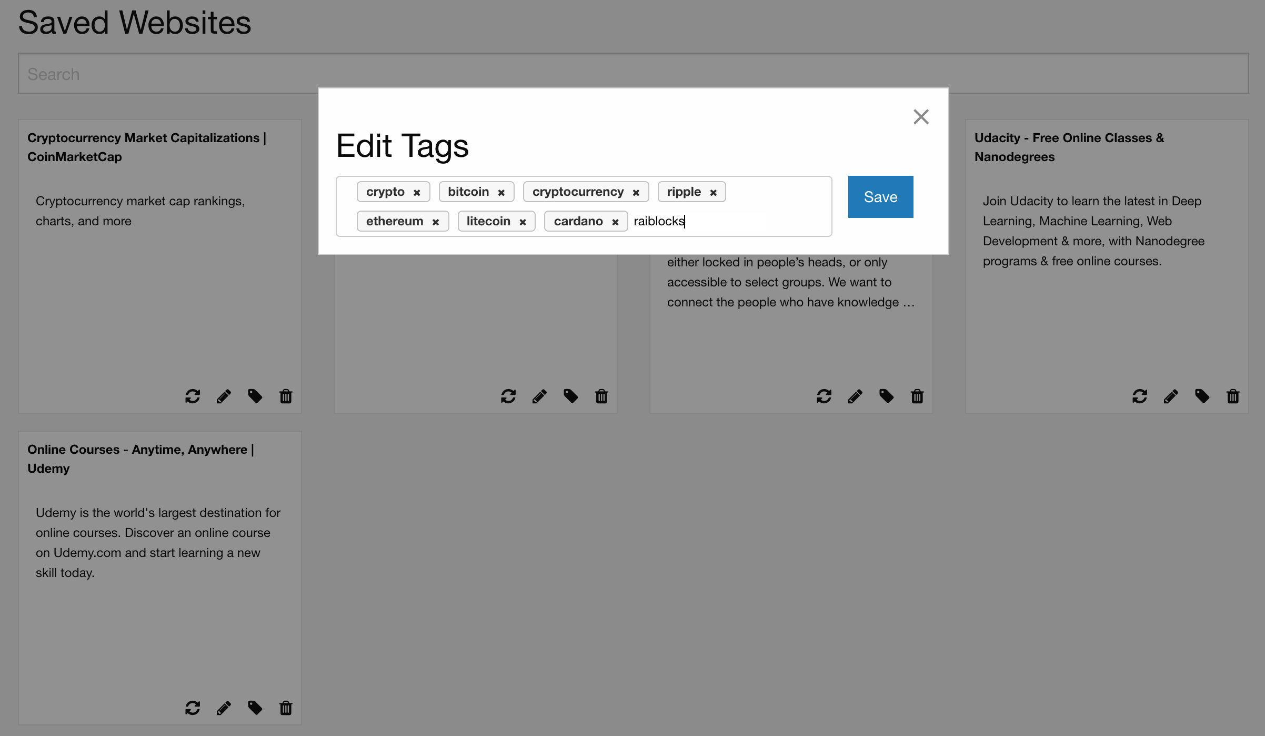Open tags for the CoinMarketCap card
Image resolution: width=1265 pixels, height=736 pixels.
(255, 396)
